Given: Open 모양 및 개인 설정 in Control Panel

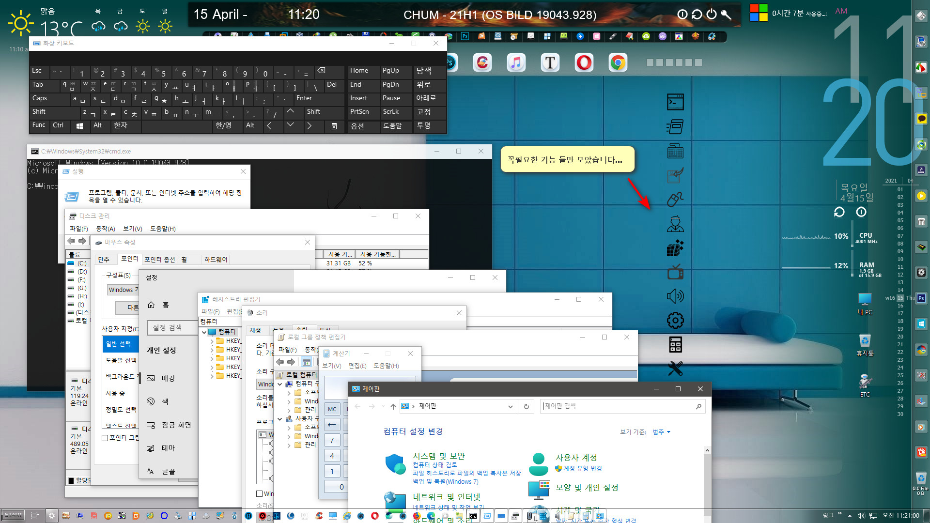Looking at the screenshot, I should coord(587,487).
